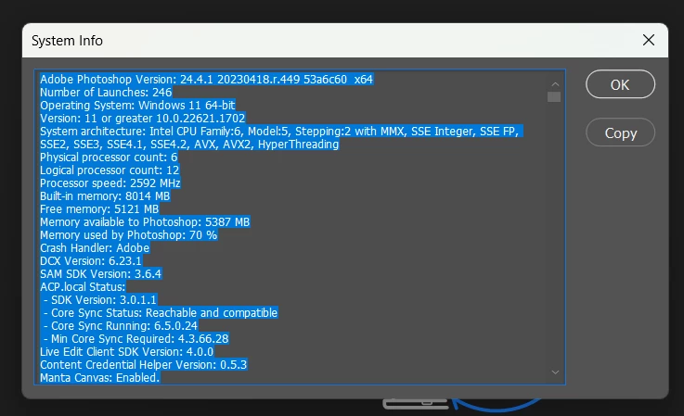This screenshot has height=416, width=684.
Task: Copy the system info text
Action: (x=620, y=132)
